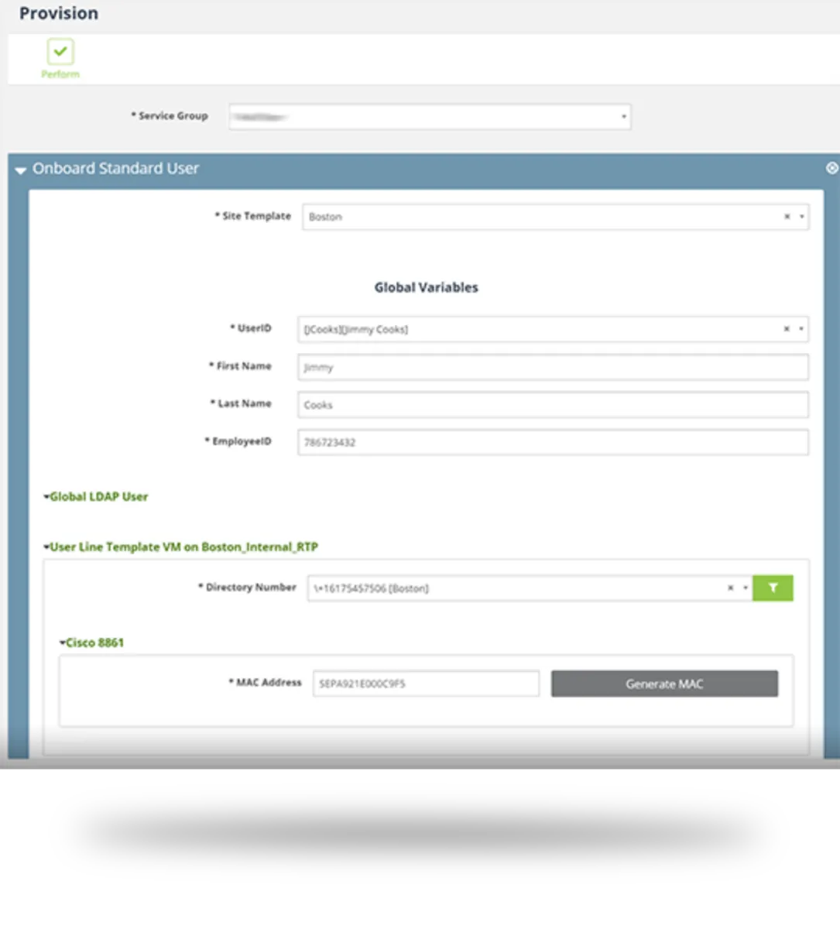
Task: Click the MAC Address input field
Action: tap(426, 684)
